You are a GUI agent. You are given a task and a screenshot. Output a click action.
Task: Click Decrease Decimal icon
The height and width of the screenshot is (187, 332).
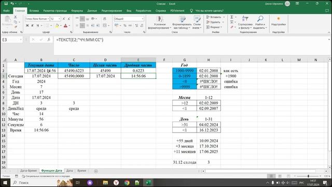pyautogui.click(x=142, y=25)
